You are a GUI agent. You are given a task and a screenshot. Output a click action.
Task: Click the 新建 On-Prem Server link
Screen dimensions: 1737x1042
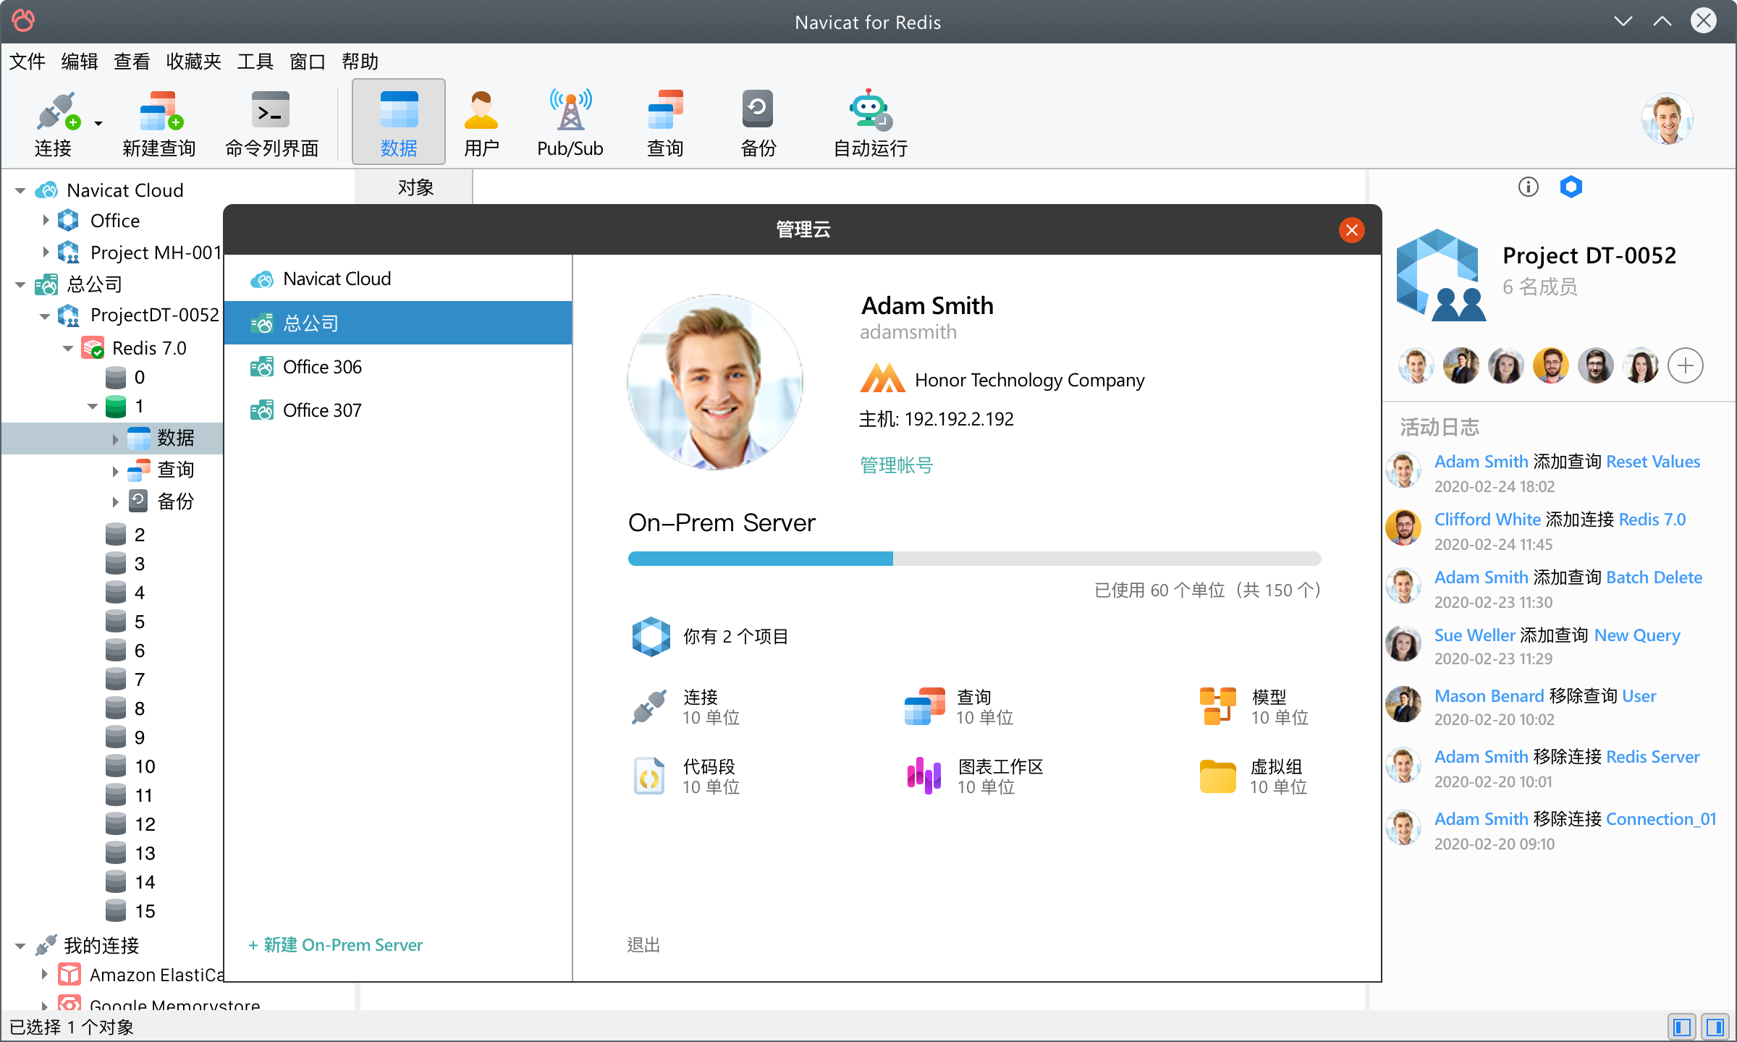336,945
